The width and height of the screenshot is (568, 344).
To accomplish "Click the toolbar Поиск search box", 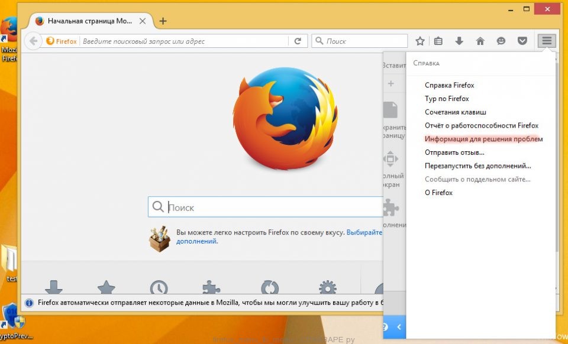I will point(359,41).
